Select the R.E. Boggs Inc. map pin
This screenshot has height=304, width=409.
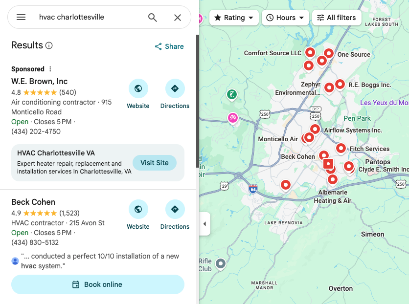coord(340,85)
